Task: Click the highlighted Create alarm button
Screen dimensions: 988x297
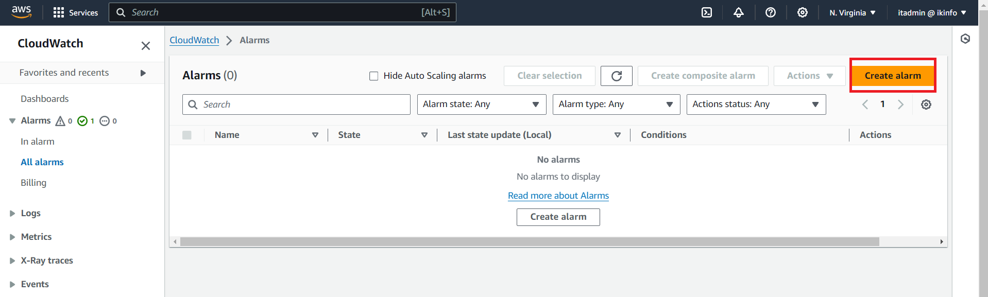Action: (893, 75)
